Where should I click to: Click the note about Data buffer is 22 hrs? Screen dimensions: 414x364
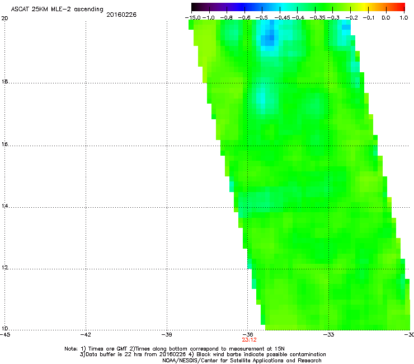tap(203, 354)
